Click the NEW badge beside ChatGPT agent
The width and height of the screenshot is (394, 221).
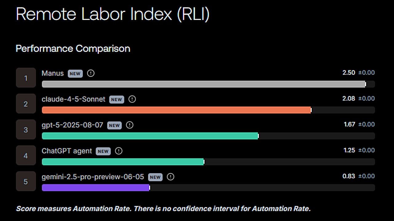(103, 151)
